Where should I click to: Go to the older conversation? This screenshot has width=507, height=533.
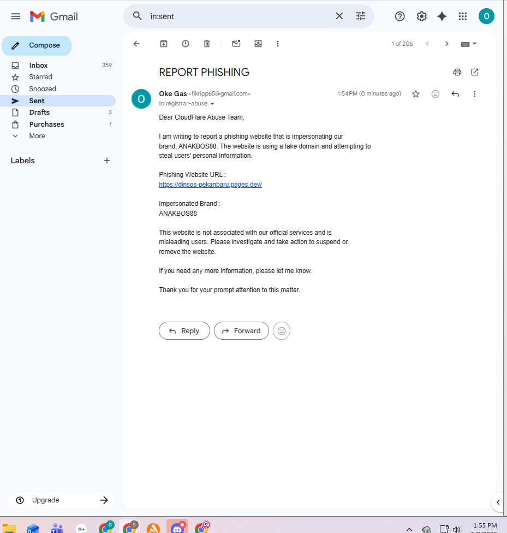tap(446, 44)
